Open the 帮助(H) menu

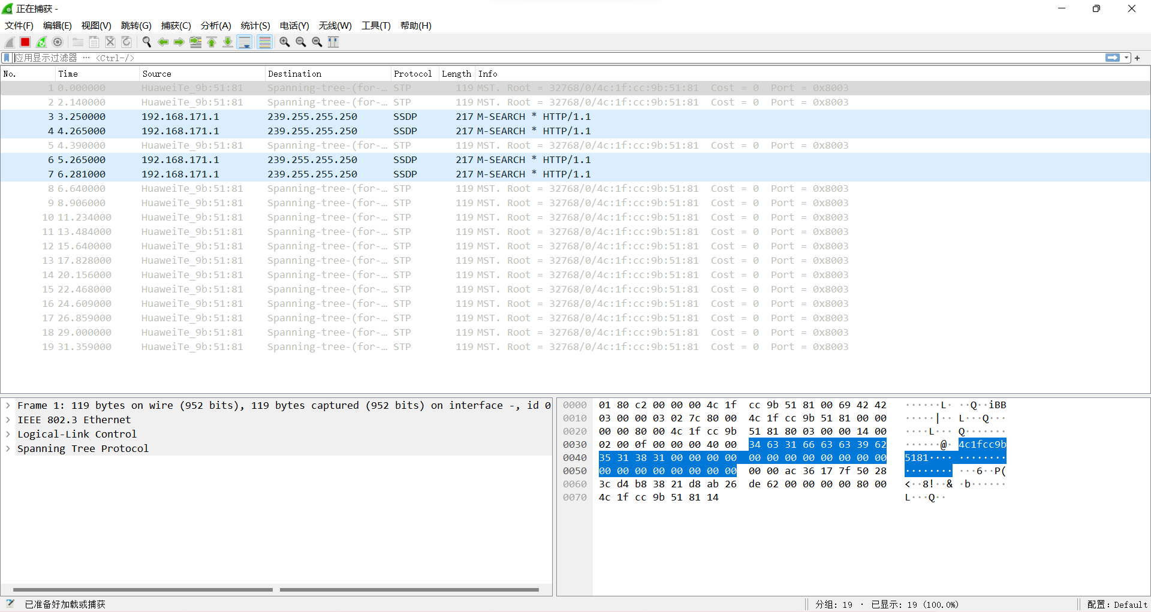tap(416, 26)
